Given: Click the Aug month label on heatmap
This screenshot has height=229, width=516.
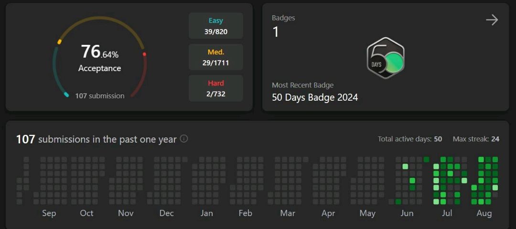Looking at the screenshot, I should tap(484, 213).
